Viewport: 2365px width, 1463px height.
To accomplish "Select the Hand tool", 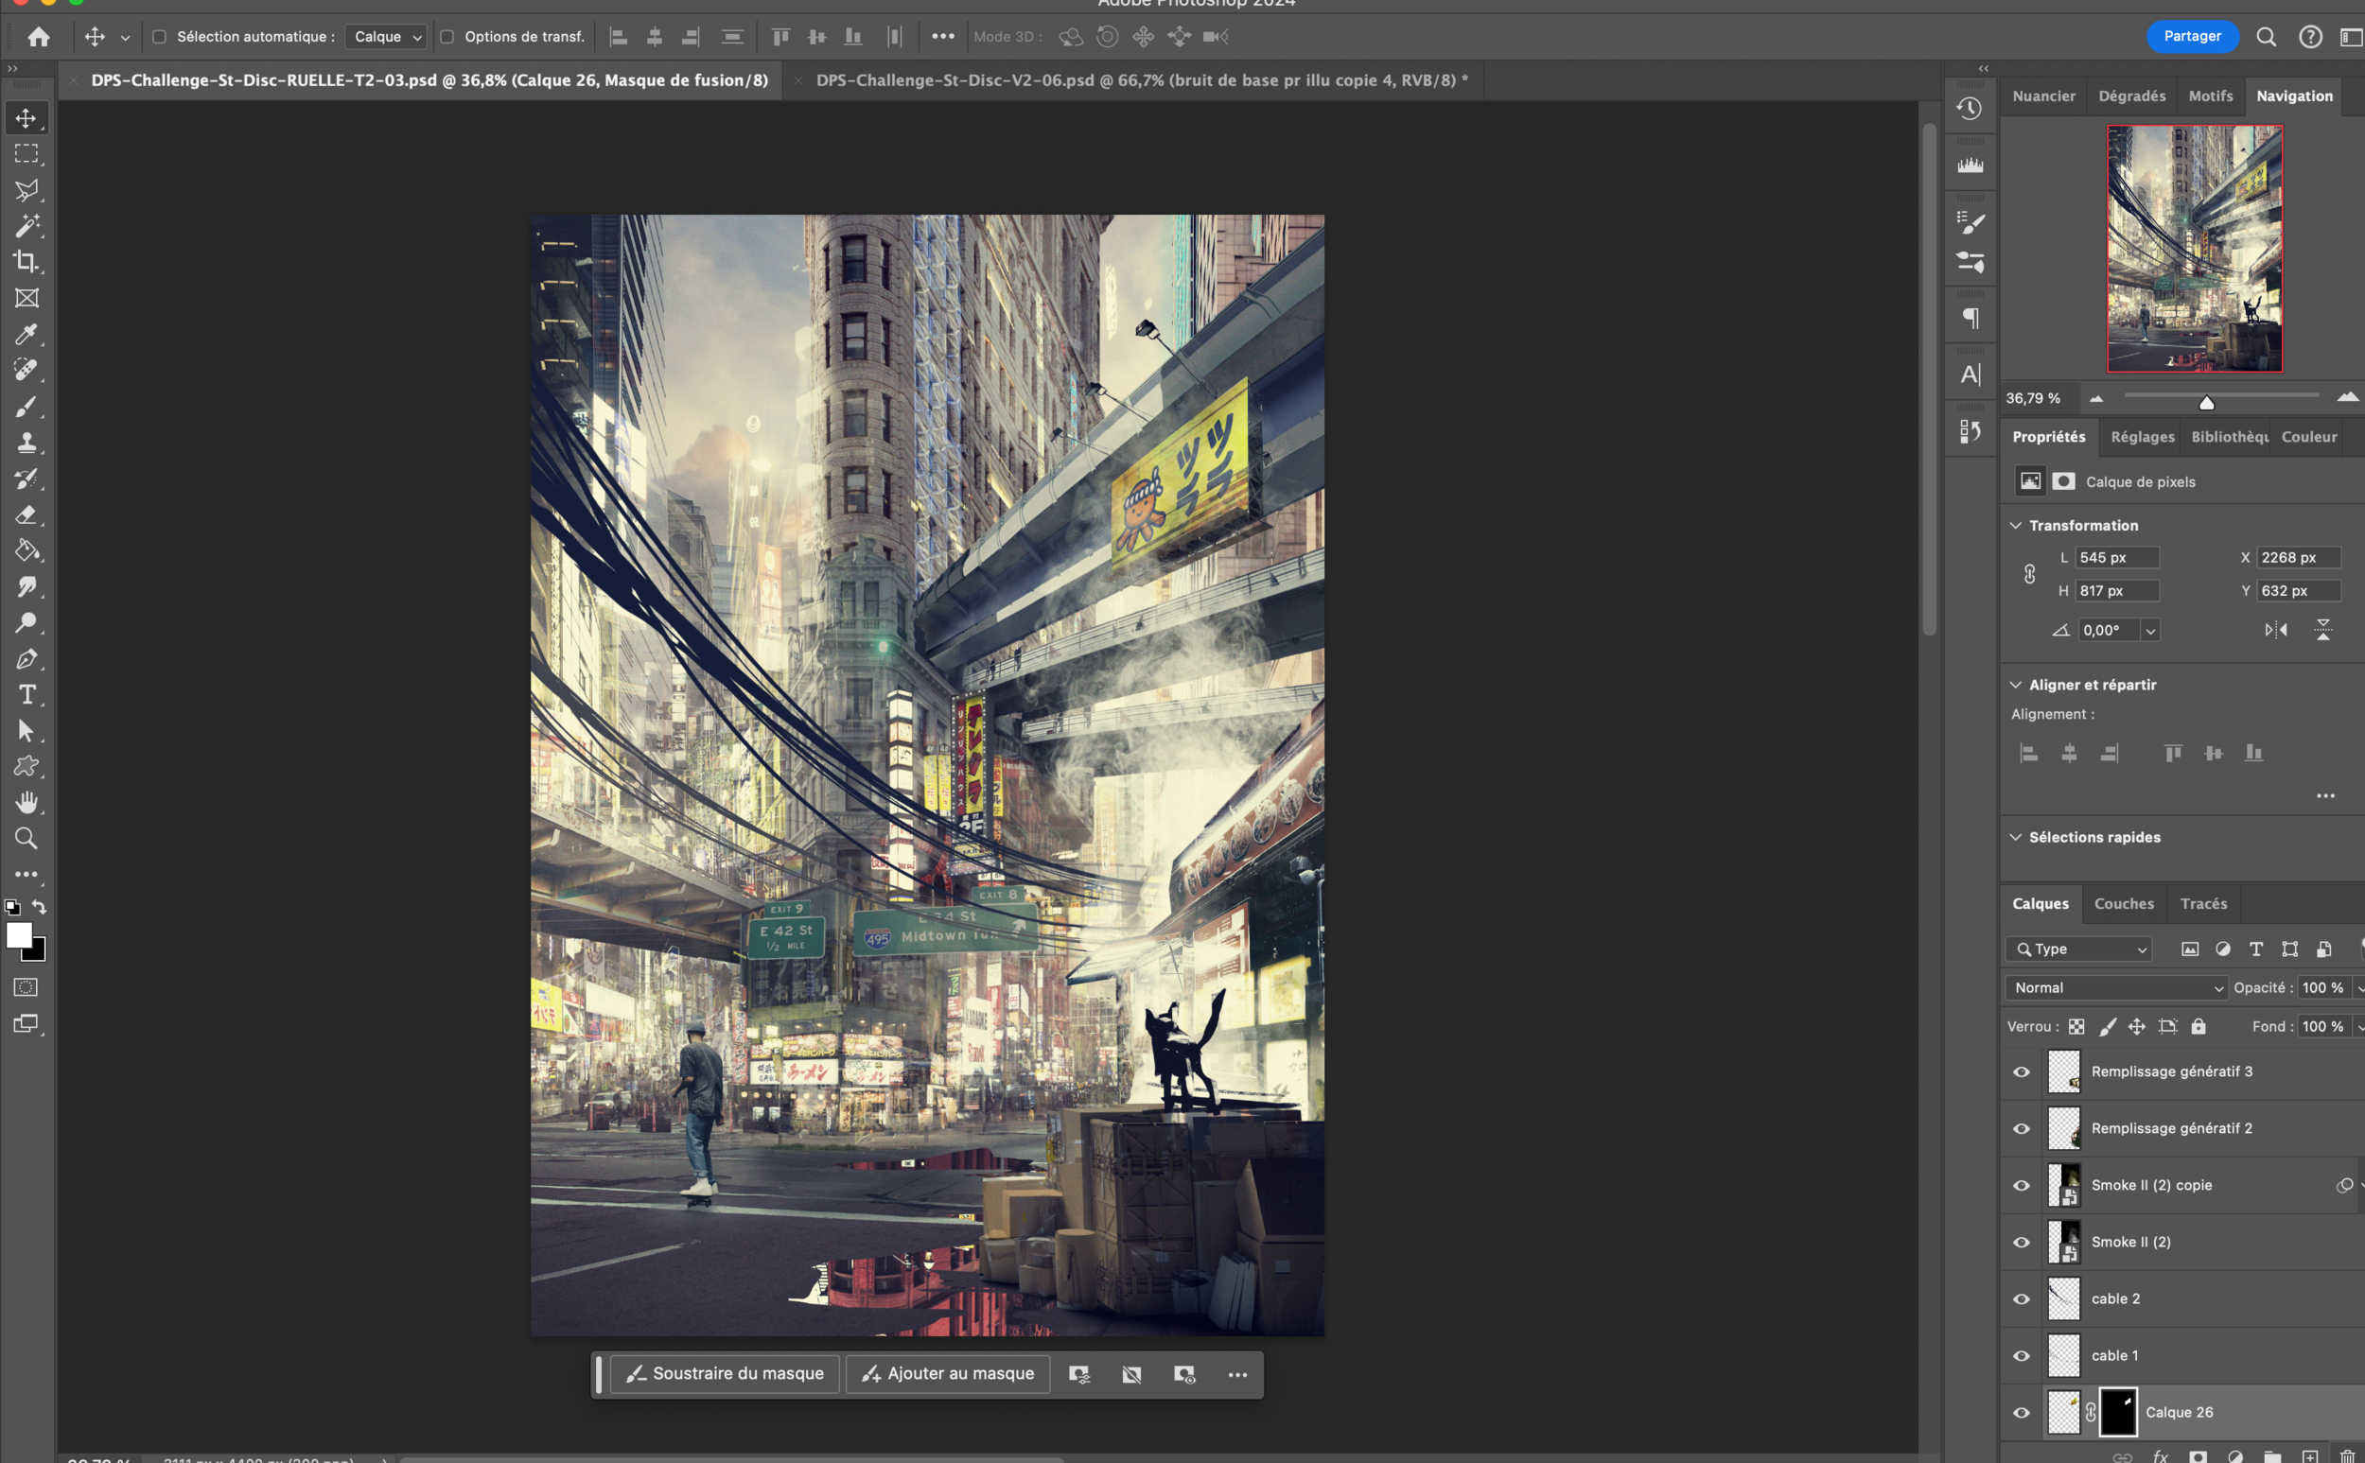I will pyautogui.click(x=26, y=802).
